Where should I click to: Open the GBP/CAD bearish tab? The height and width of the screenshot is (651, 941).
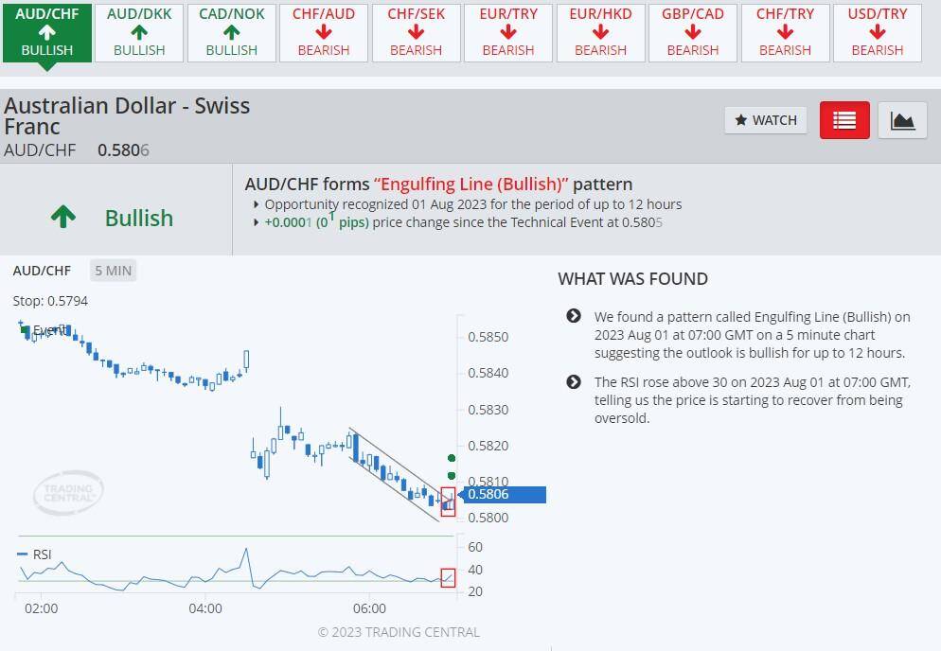[693, 32]
